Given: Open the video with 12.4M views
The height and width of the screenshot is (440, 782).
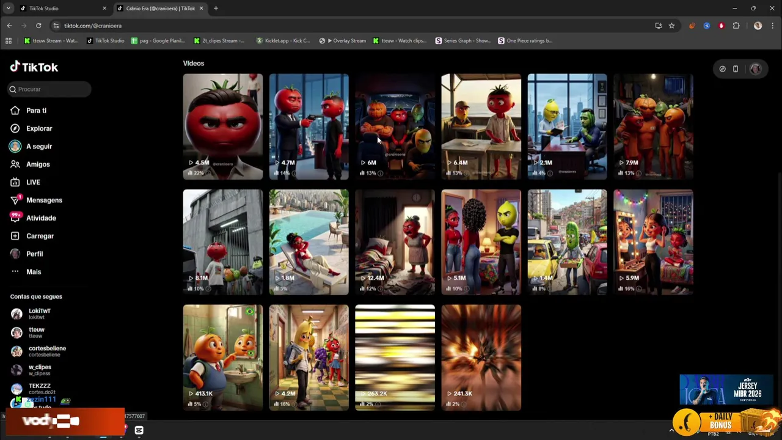Looking at the screenshot, I should click(x=395, y=242).
